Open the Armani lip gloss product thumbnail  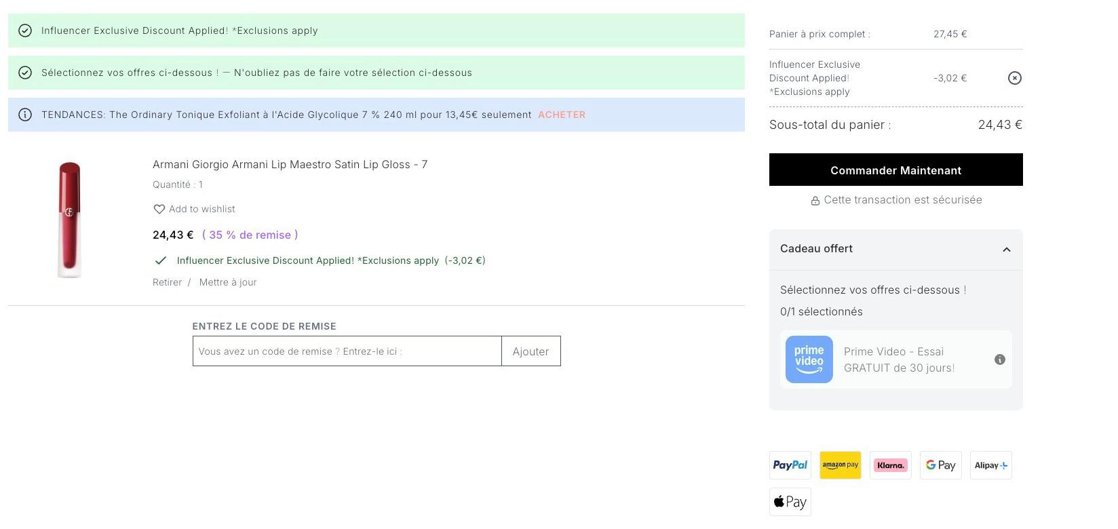pyautogui.click(x=69, y=220)
